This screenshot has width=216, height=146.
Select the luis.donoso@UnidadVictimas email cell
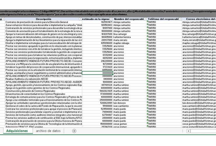click(199, 103)
